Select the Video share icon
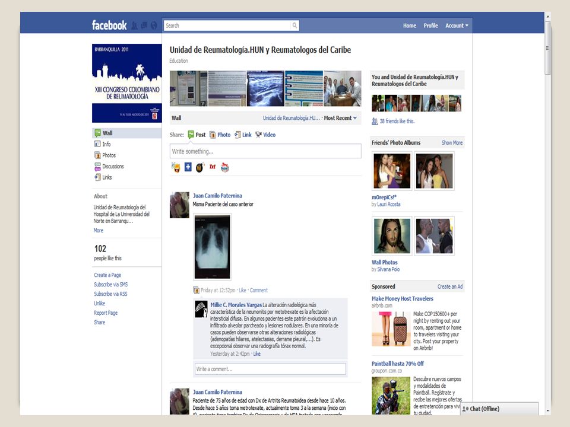 (258, 135)
